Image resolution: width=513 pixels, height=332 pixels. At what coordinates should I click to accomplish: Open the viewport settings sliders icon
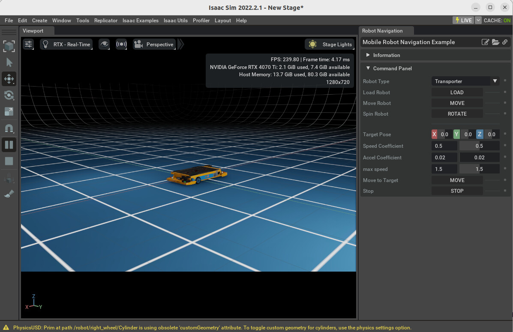coord(28,44)
